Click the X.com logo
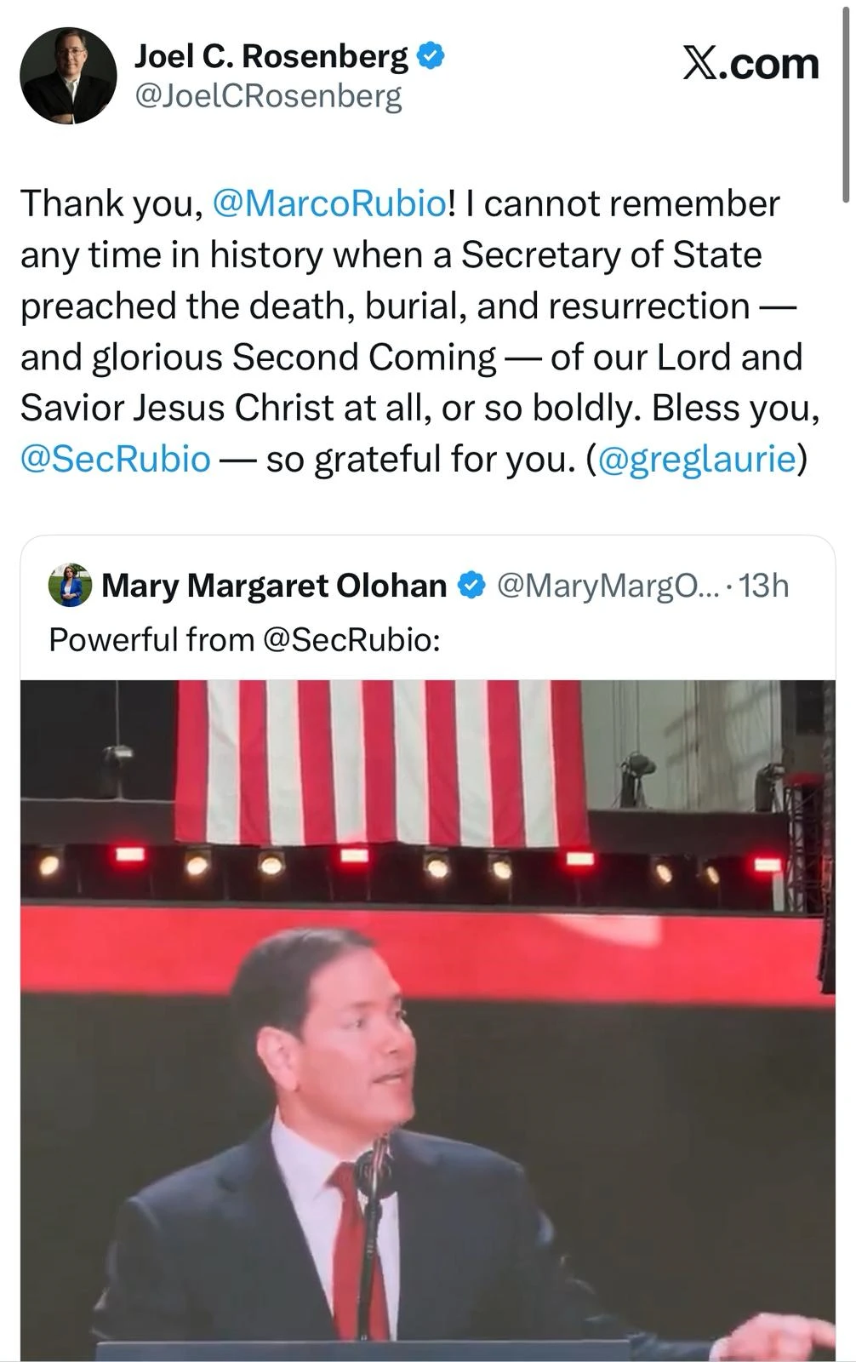 pos(750,64)
